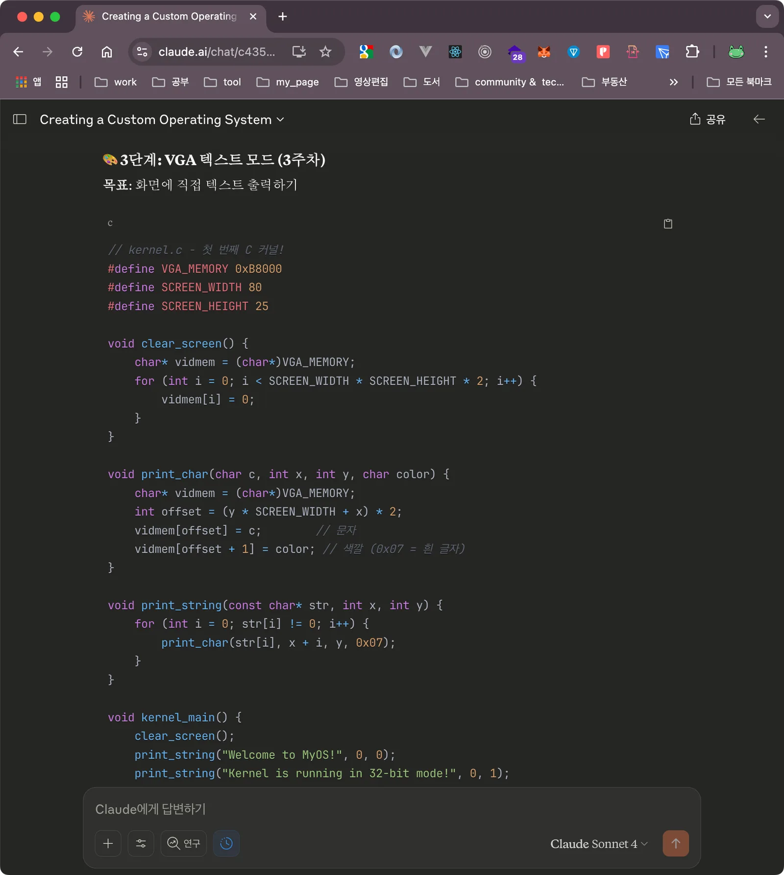The height and width of the screenshot is (875, 784).
Task: Go back to previous page
Action: pyautogui.click(x=19, y=51)
